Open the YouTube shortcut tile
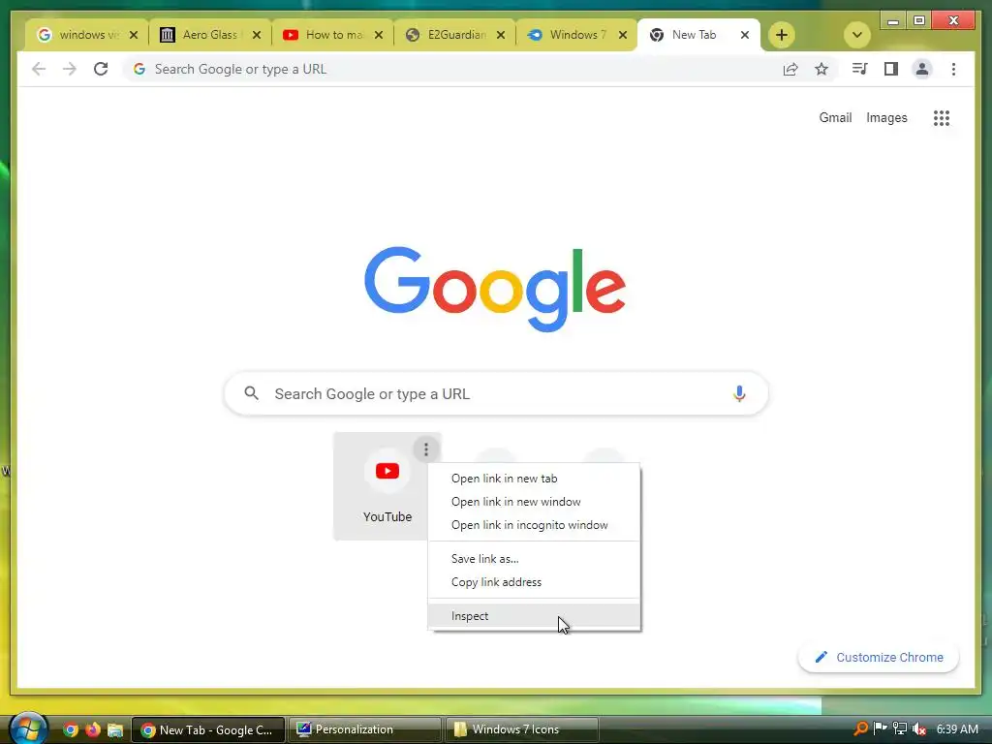The height and width of the screenshot is (744, 992). (387, 487)
